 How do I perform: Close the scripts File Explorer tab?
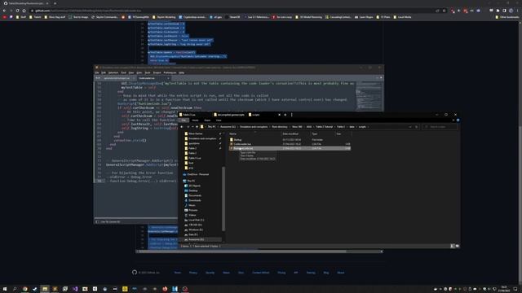tap(279, 115)
